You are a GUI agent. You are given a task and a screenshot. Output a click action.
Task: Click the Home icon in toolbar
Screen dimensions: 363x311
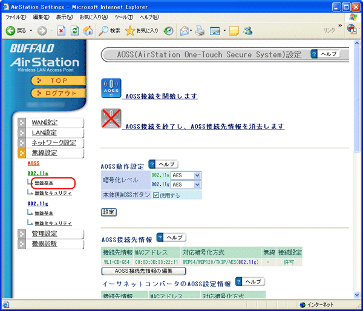coord(88,31)
